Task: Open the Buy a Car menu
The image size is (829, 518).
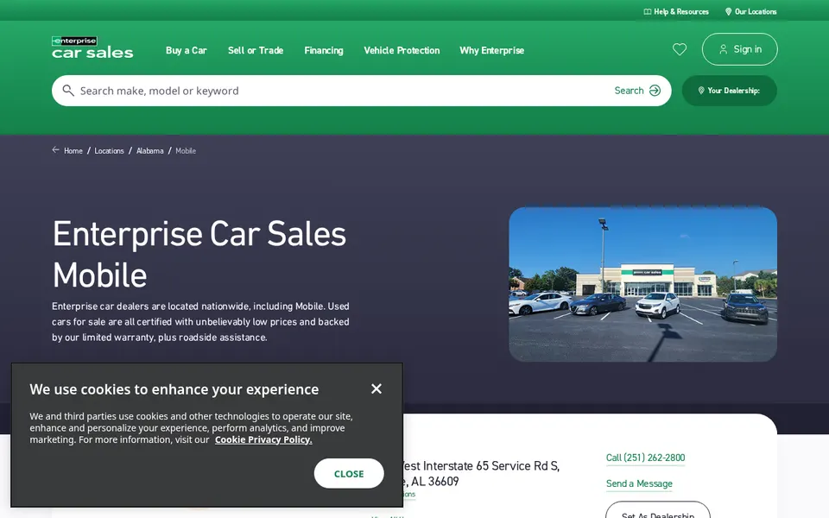Action: point(187,50)
